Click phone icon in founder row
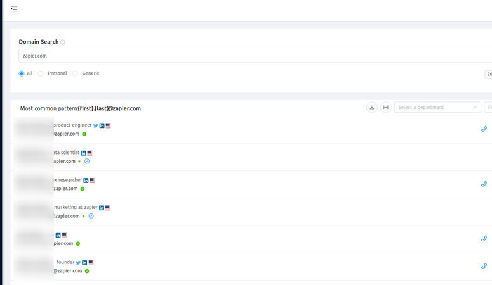Image resolution: width=492 pixels, height=285 pixels. click(x=484, y=266)
